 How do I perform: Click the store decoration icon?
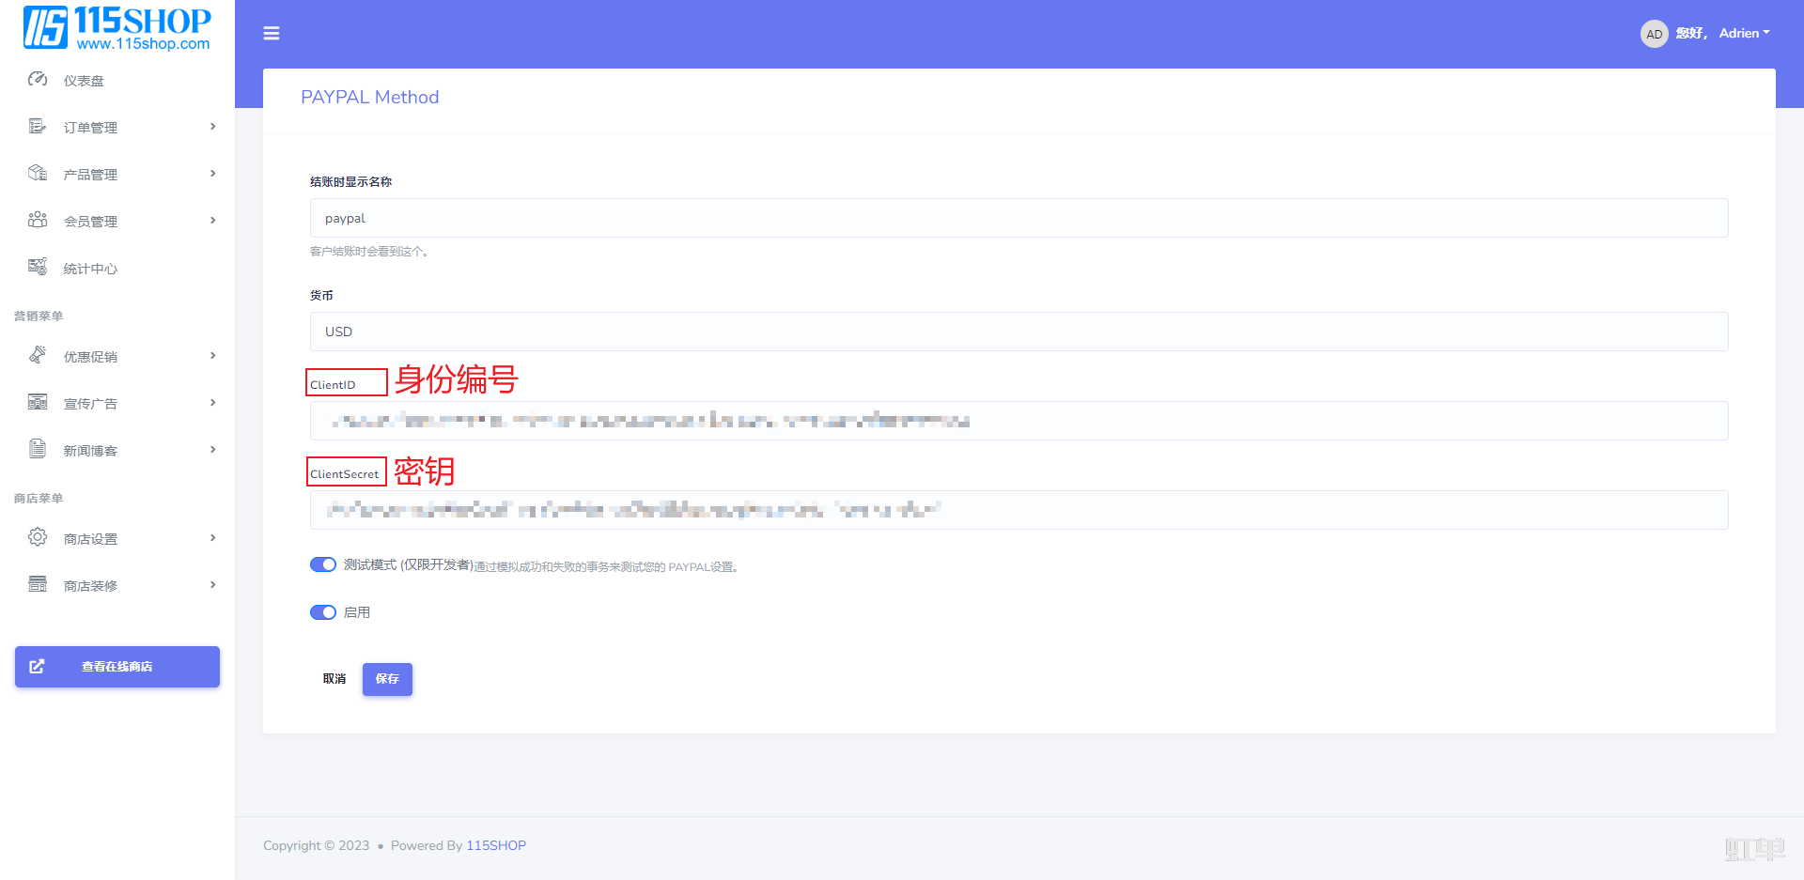38,585
